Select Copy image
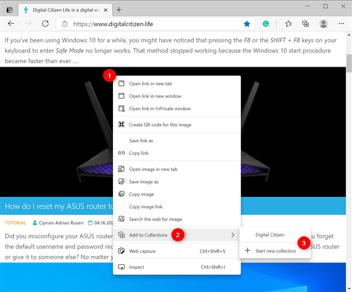This screenshot has width=352, height=292. [x=177, y=194]
